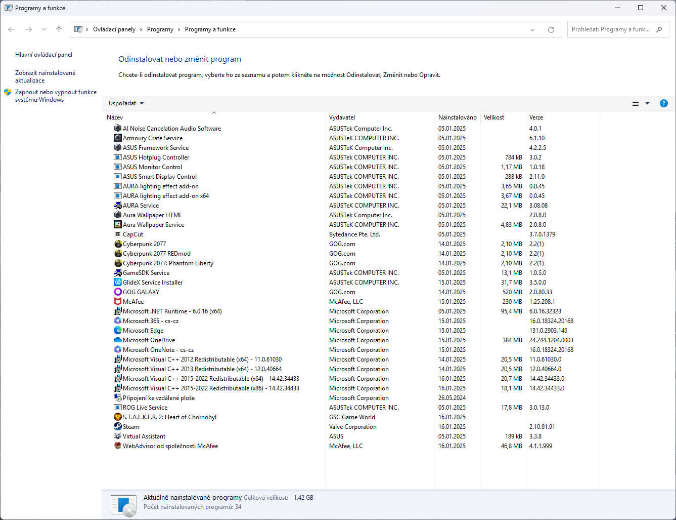
Task: Click the Microsoft OneNote - cs-cz icon
Action: click(x=118, y=350)
